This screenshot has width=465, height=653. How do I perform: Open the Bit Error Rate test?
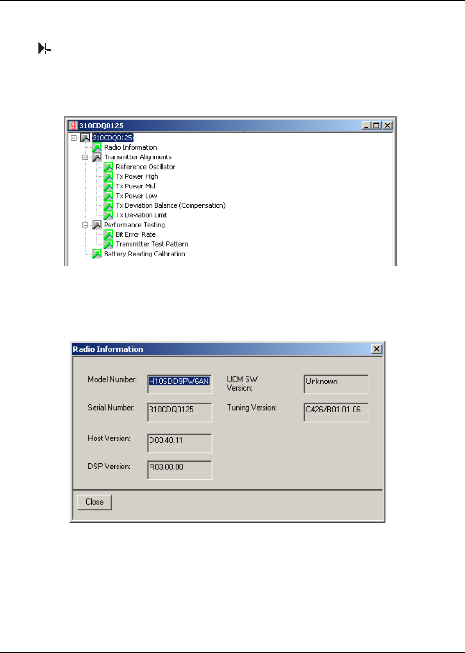tap(136, 234)
